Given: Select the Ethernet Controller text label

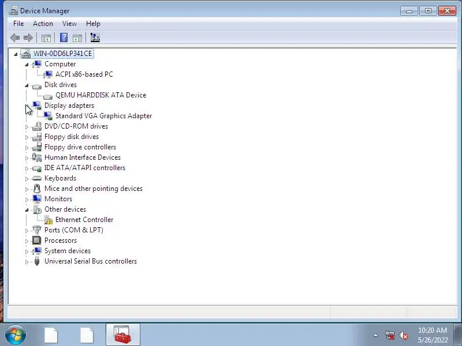Looking at the screenshot, I should click(x=84, y=220).
